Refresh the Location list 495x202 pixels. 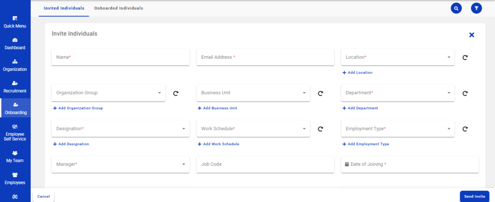[465, 58]
